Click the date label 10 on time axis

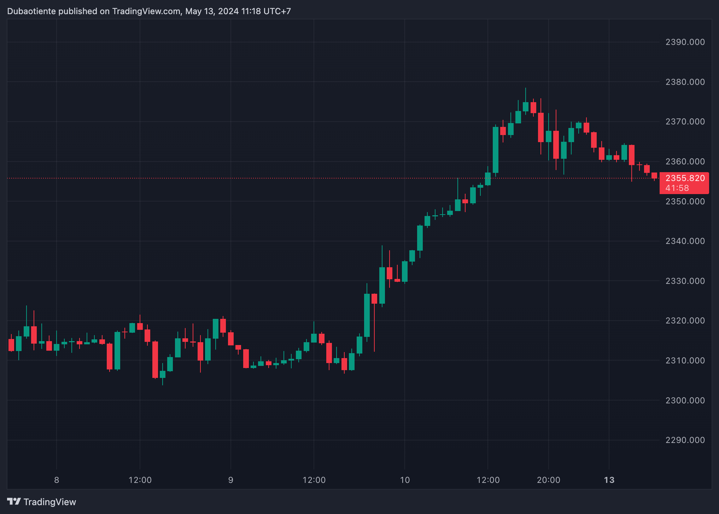(405, 480)
